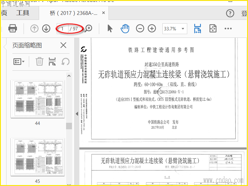Delete selected pages trash icon
The width and height of the screenshot is (248, 186).
coord(39,61)
